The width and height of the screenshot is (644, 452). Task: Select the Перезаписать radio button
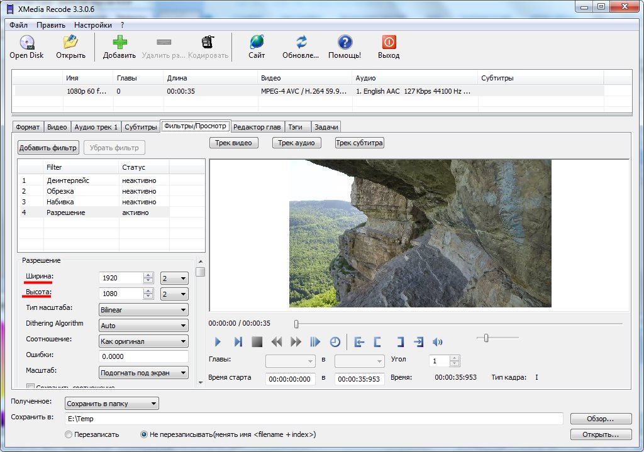coord(69,434)
